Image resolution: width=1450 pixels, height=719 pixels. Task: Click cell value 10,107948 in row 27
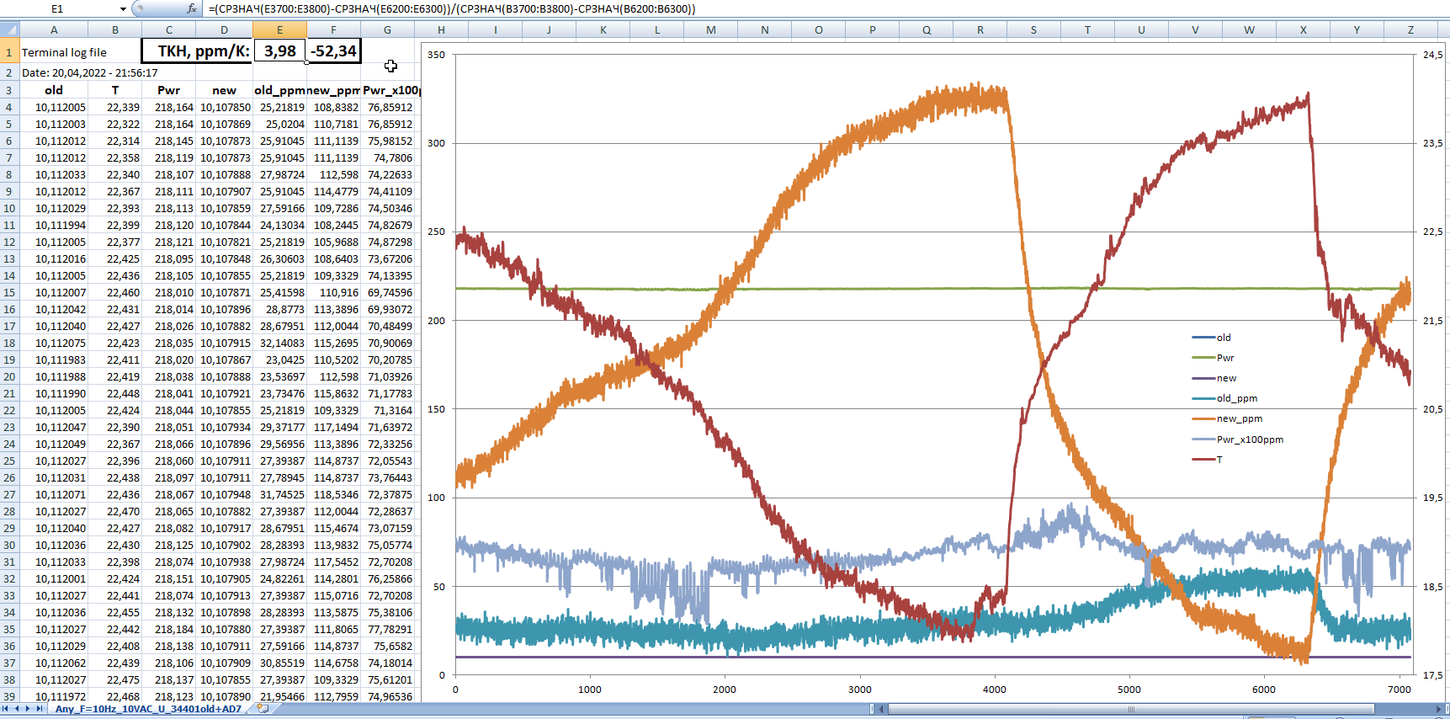pos(224,494)
